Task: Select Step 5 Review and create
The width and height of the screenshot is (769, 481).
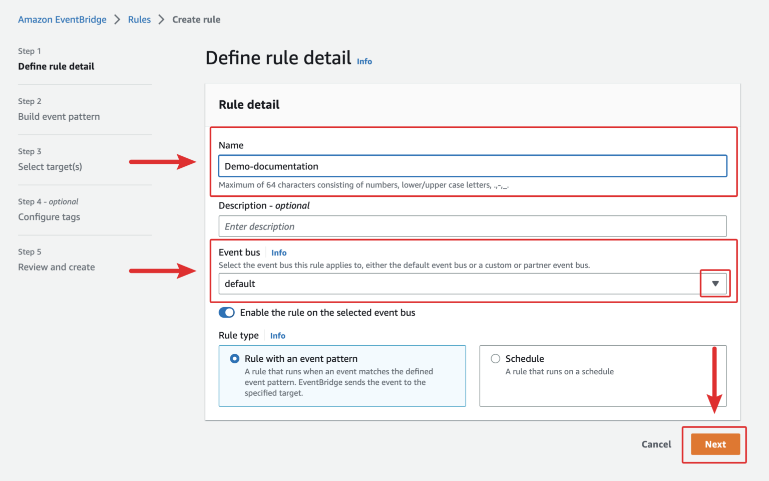Action: tap(56, 267)
